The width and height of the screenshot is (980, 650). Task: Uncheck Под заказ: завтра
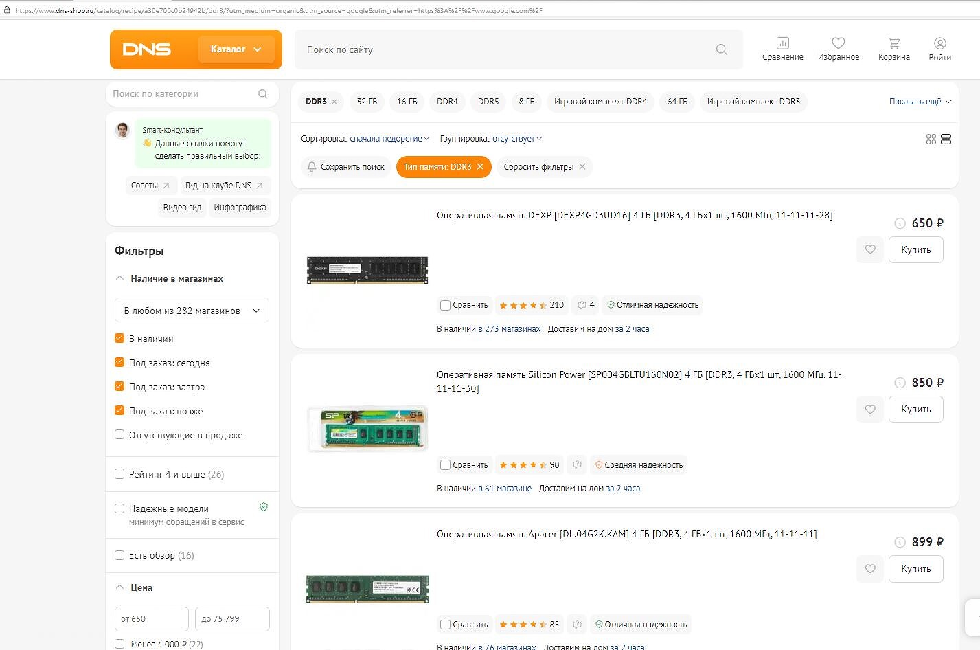click(119, 387)
